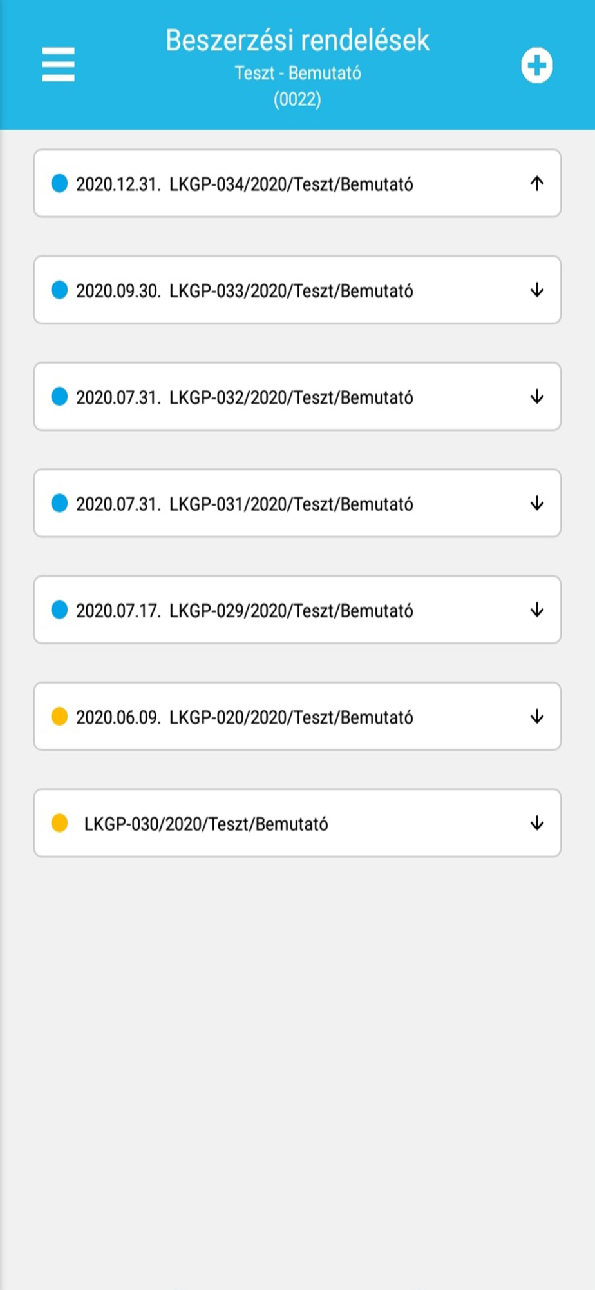595x1290 pixels.
Task: Click the Teszt - Bemutató subtitle
Action: [297, 73]
